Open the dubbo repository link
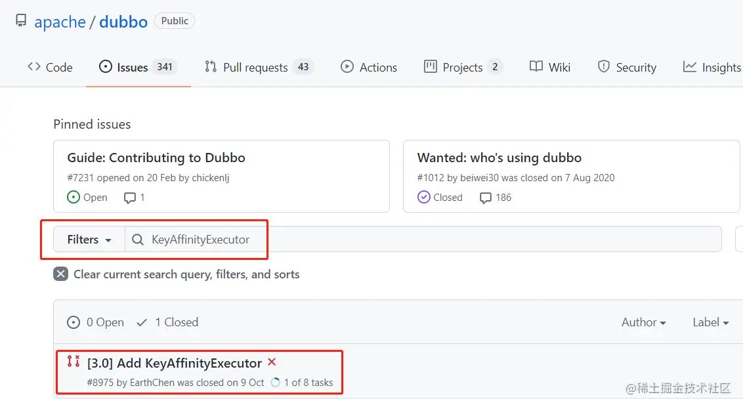The width and height of the screenshot is (743, 407). pos(123,22)
